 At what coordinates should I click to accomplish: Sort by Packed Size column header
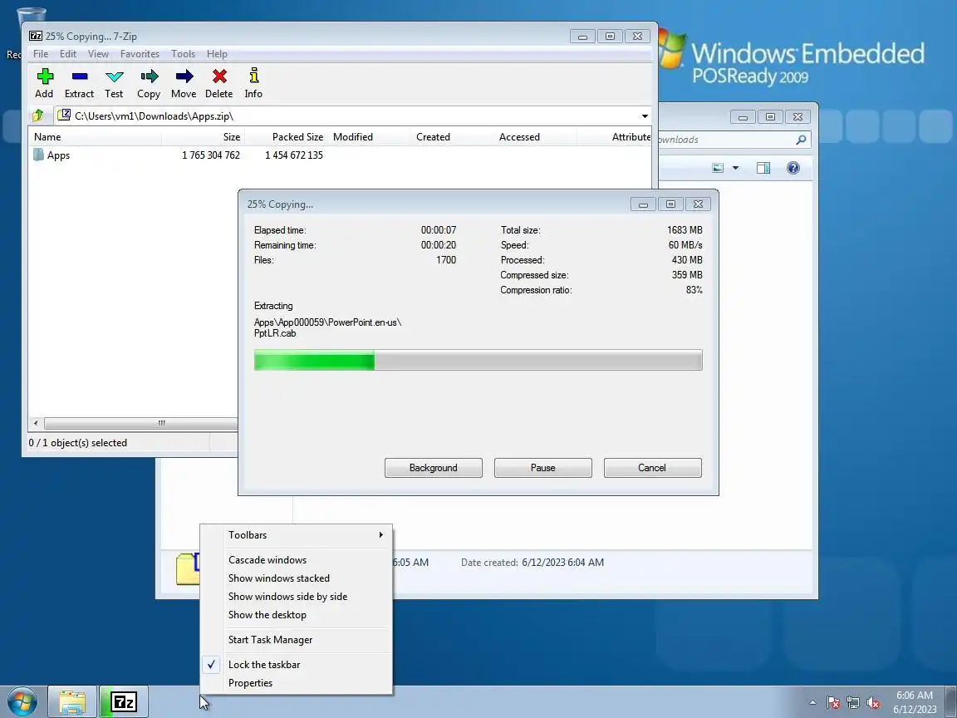pyautogui.click(x=286, y=137)
